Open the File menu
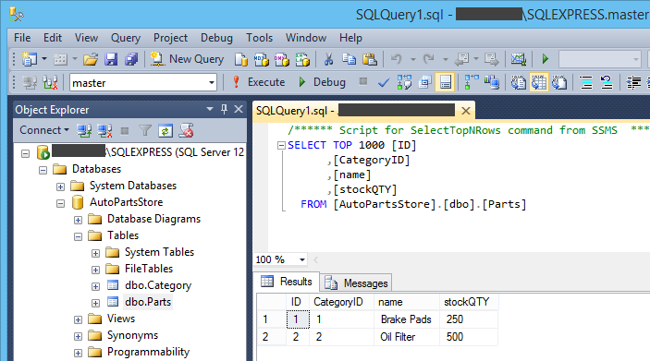 tap(22, 38)
